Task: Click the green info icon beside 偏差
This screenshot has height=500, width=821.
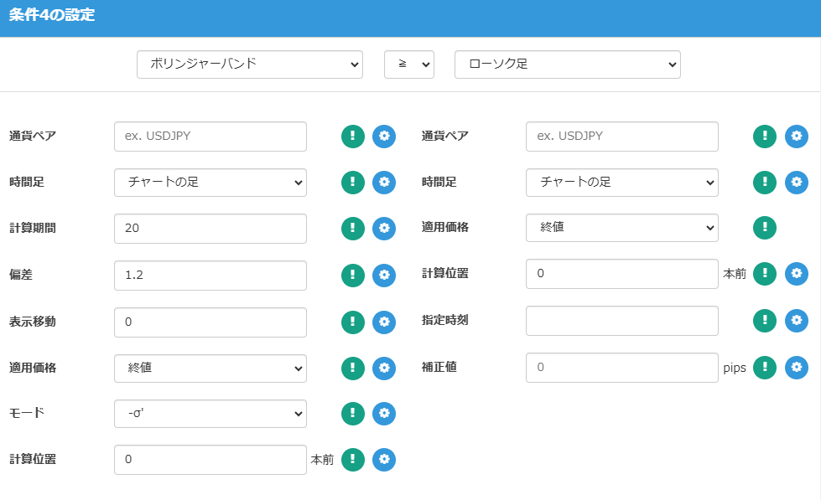Action: point(353,275)
